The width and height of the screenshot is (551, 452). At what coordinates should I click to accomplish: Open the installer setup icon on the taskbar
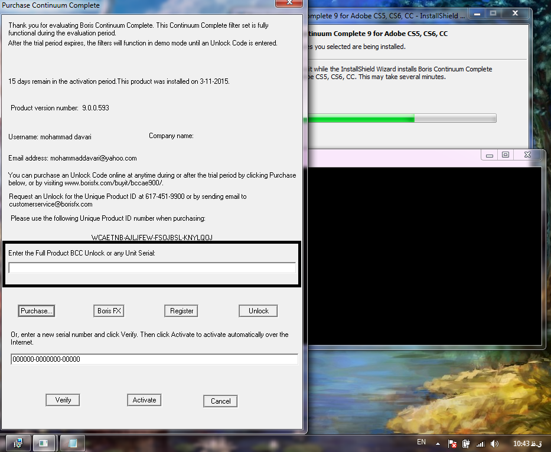(18, 443)
